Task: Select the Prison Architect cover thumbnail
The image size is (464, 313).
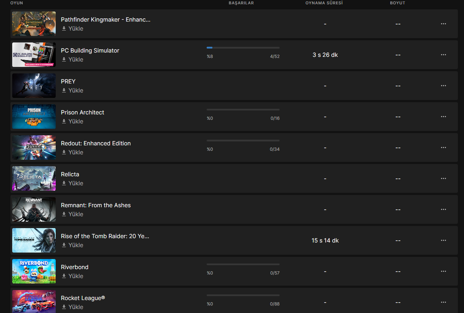Action: (34, 117)
